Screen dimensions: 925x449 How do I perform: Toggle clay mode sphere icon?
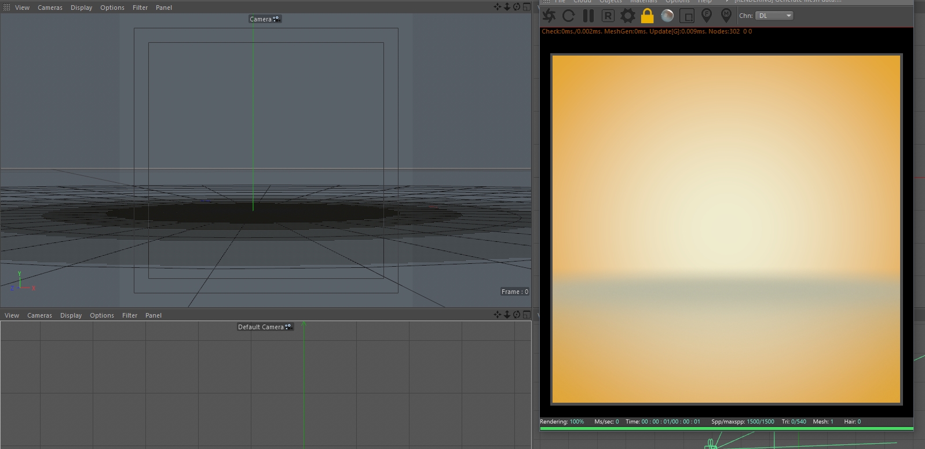click(667, 16)
